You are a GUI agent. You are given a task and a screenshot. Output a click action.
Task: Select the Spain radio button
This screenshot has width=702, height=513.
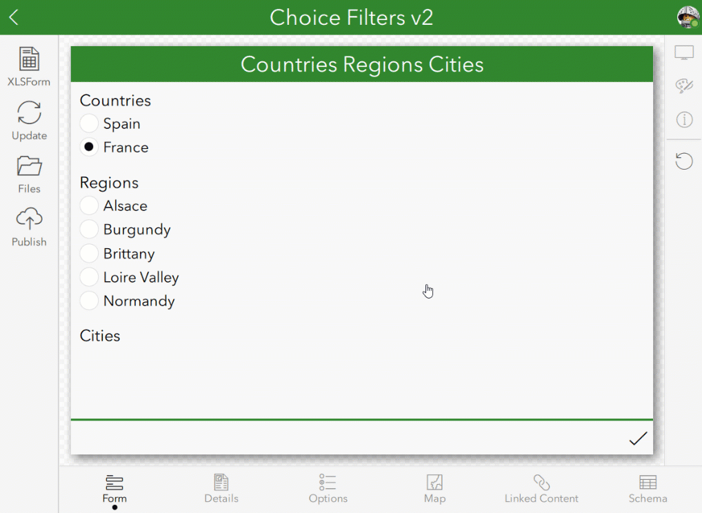point(89,124)
